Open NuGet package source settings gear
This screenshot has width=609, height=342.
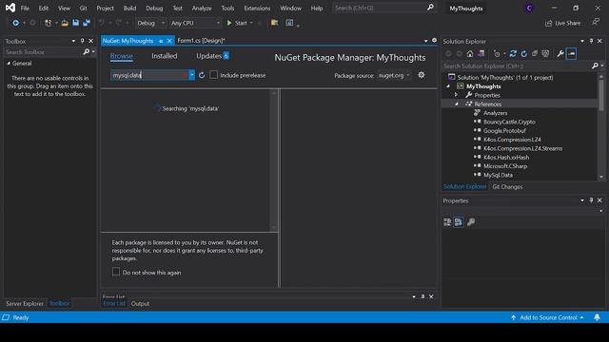pyautogui.click(x=422, y=75)
